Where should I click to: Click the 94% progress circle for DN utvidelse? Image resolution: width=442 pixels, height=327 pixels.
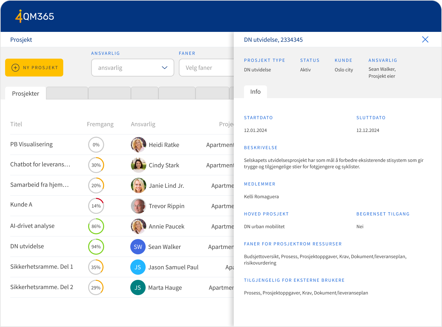coord(96,247)
